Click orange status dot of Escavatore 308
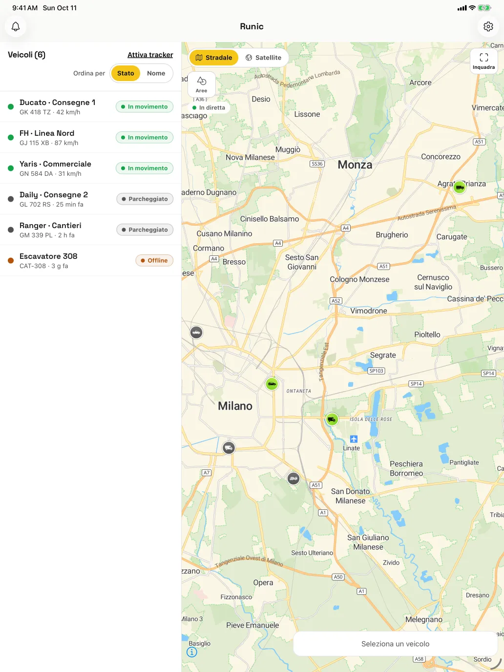504x672 pixels. coord(11,260)
